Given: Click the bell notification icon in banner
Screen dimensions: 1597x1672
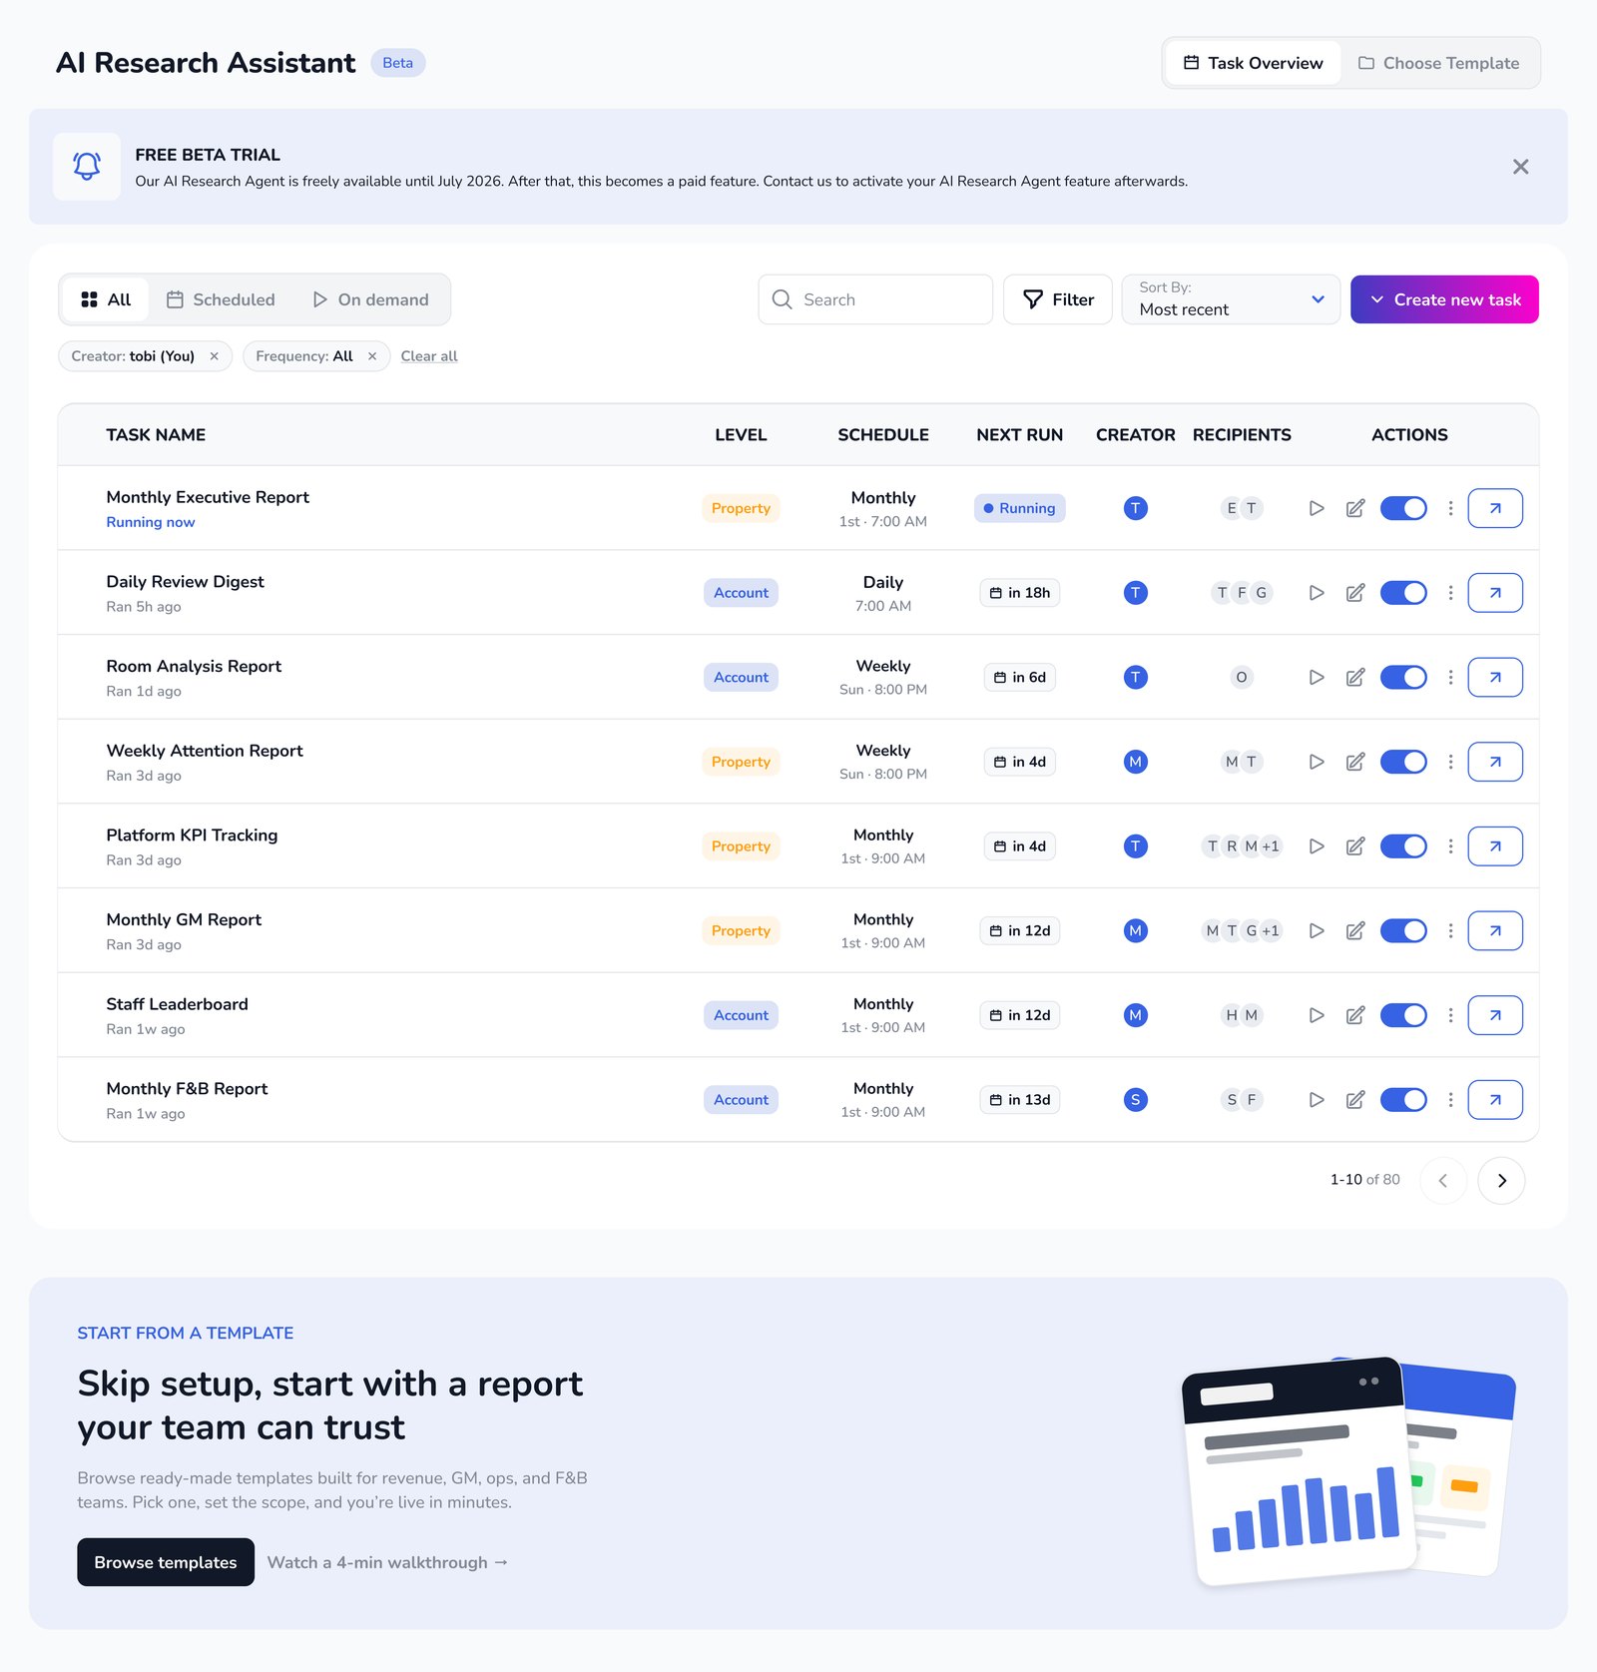Looking at the screenshot, I should coord(87,167).
